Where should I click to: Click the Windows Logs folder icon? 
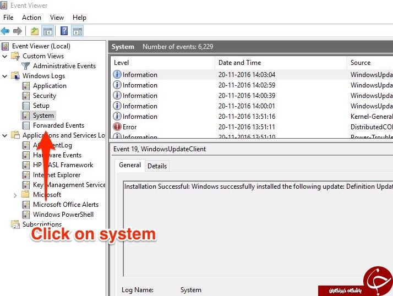tap(15, 76)
